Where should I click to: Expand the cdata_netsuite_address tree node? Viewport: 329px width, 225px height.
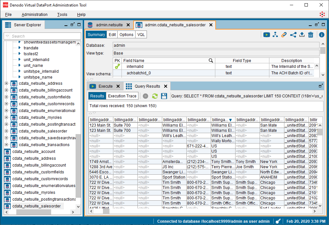click(x=6, y=83)
